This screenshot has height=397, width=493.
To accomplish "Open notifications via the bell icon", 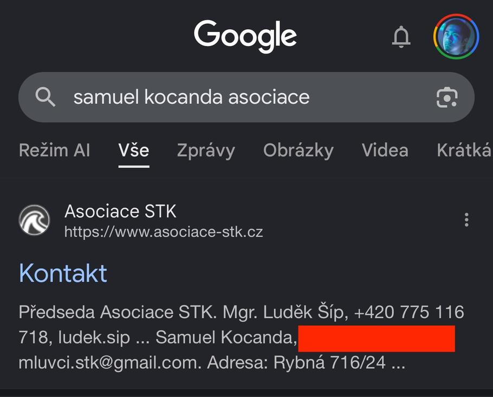I will pyautogui.click(x=401, y=36).
